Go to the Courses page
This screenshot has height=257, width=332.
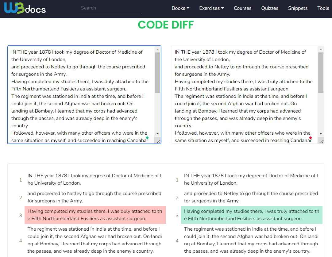point(242,8)
